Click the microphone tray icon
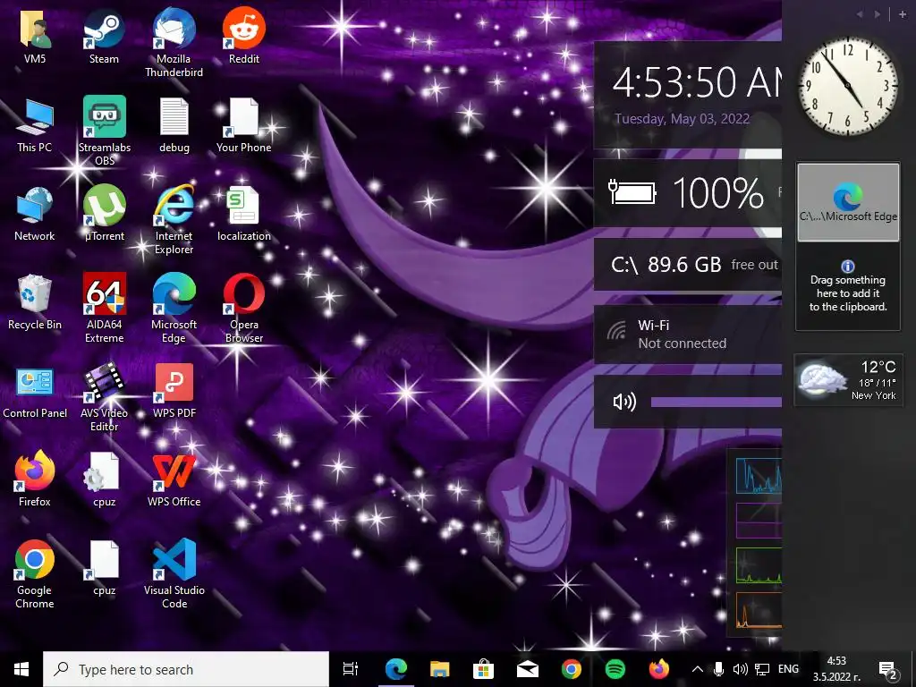Viewport: 916px width, 687px height. point(718,669)
